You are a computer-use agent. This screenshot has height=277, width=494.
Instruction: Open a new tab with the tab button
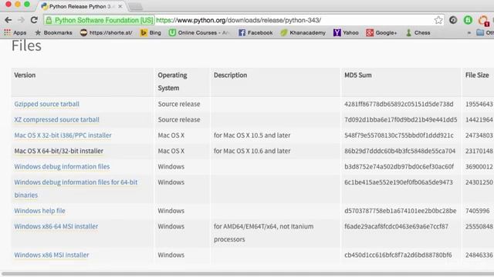click(x=136, y=7)
